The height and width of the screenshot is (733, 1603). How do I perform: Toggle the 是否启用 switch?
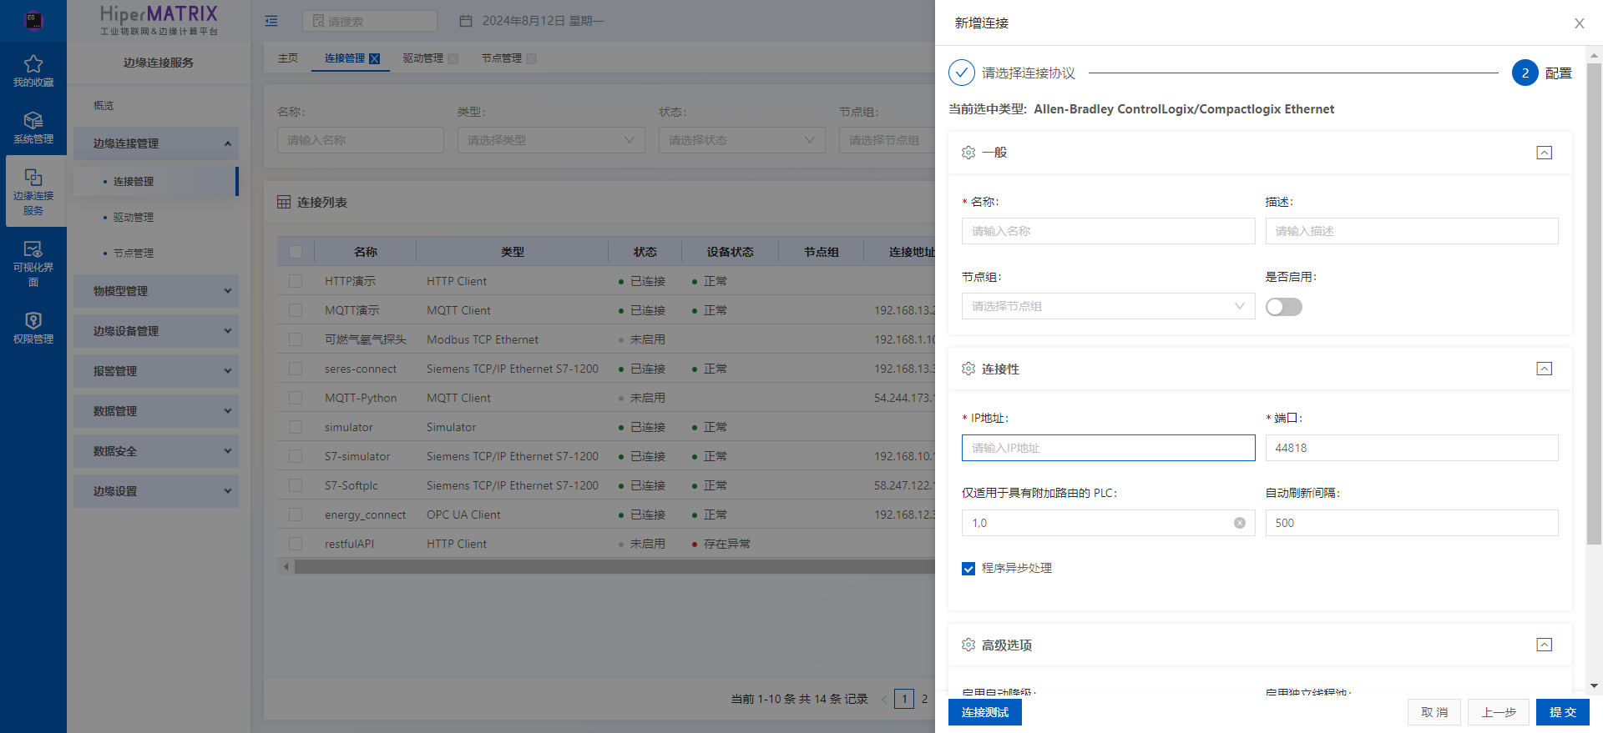pyautogui.click(x=1284, y=307)
